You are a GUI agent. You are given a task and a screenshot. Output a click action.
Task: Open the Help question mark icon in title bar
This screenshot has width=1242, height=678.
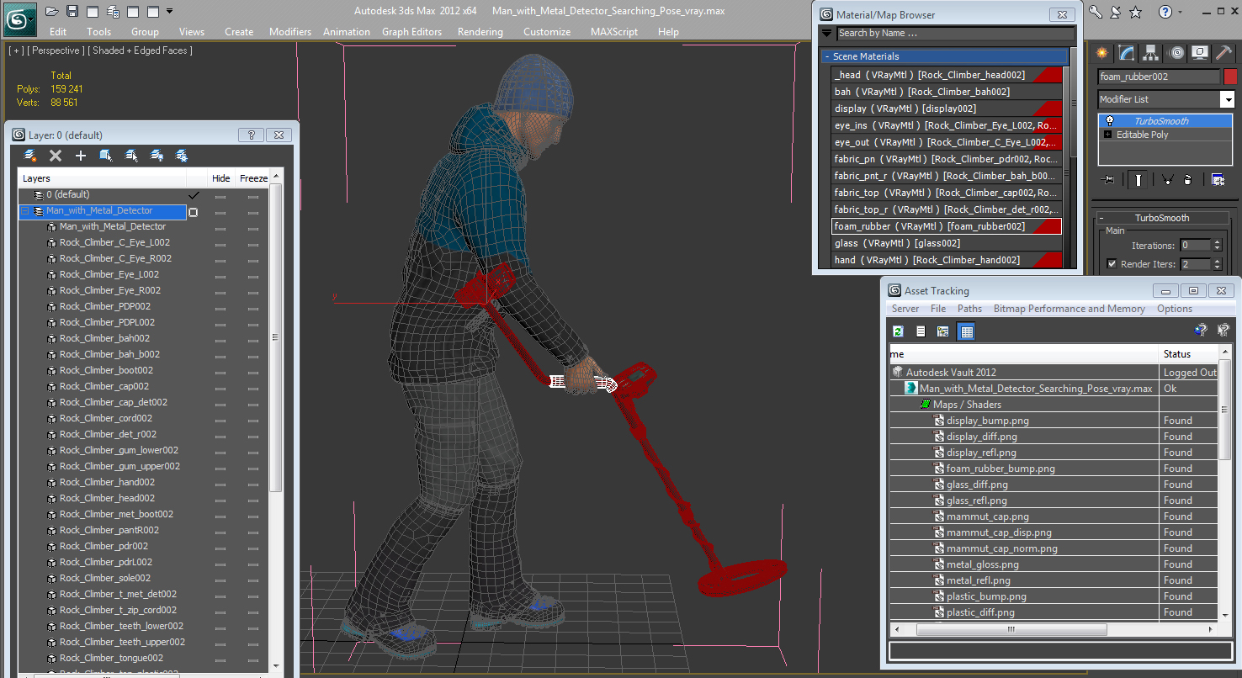click(1165, 12)
